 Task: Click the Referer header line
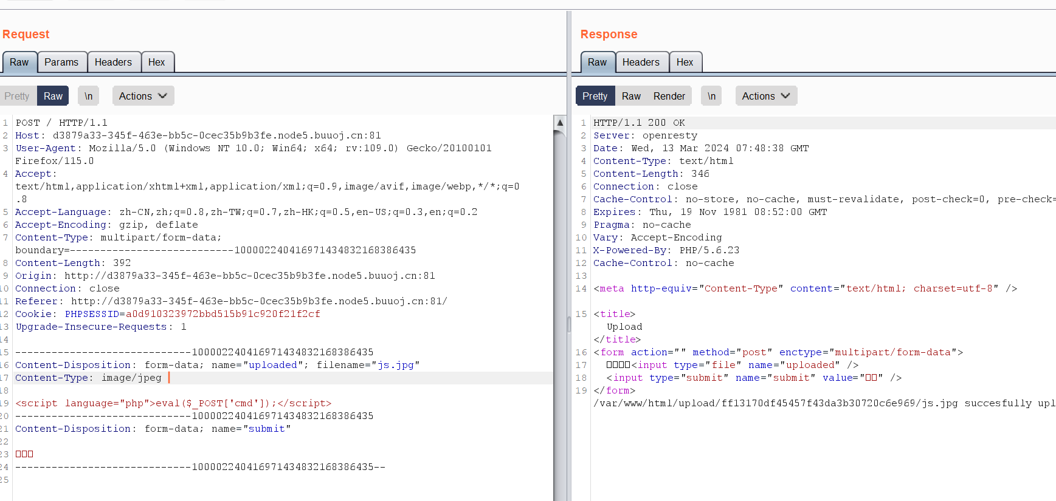[x=231, y=301]
